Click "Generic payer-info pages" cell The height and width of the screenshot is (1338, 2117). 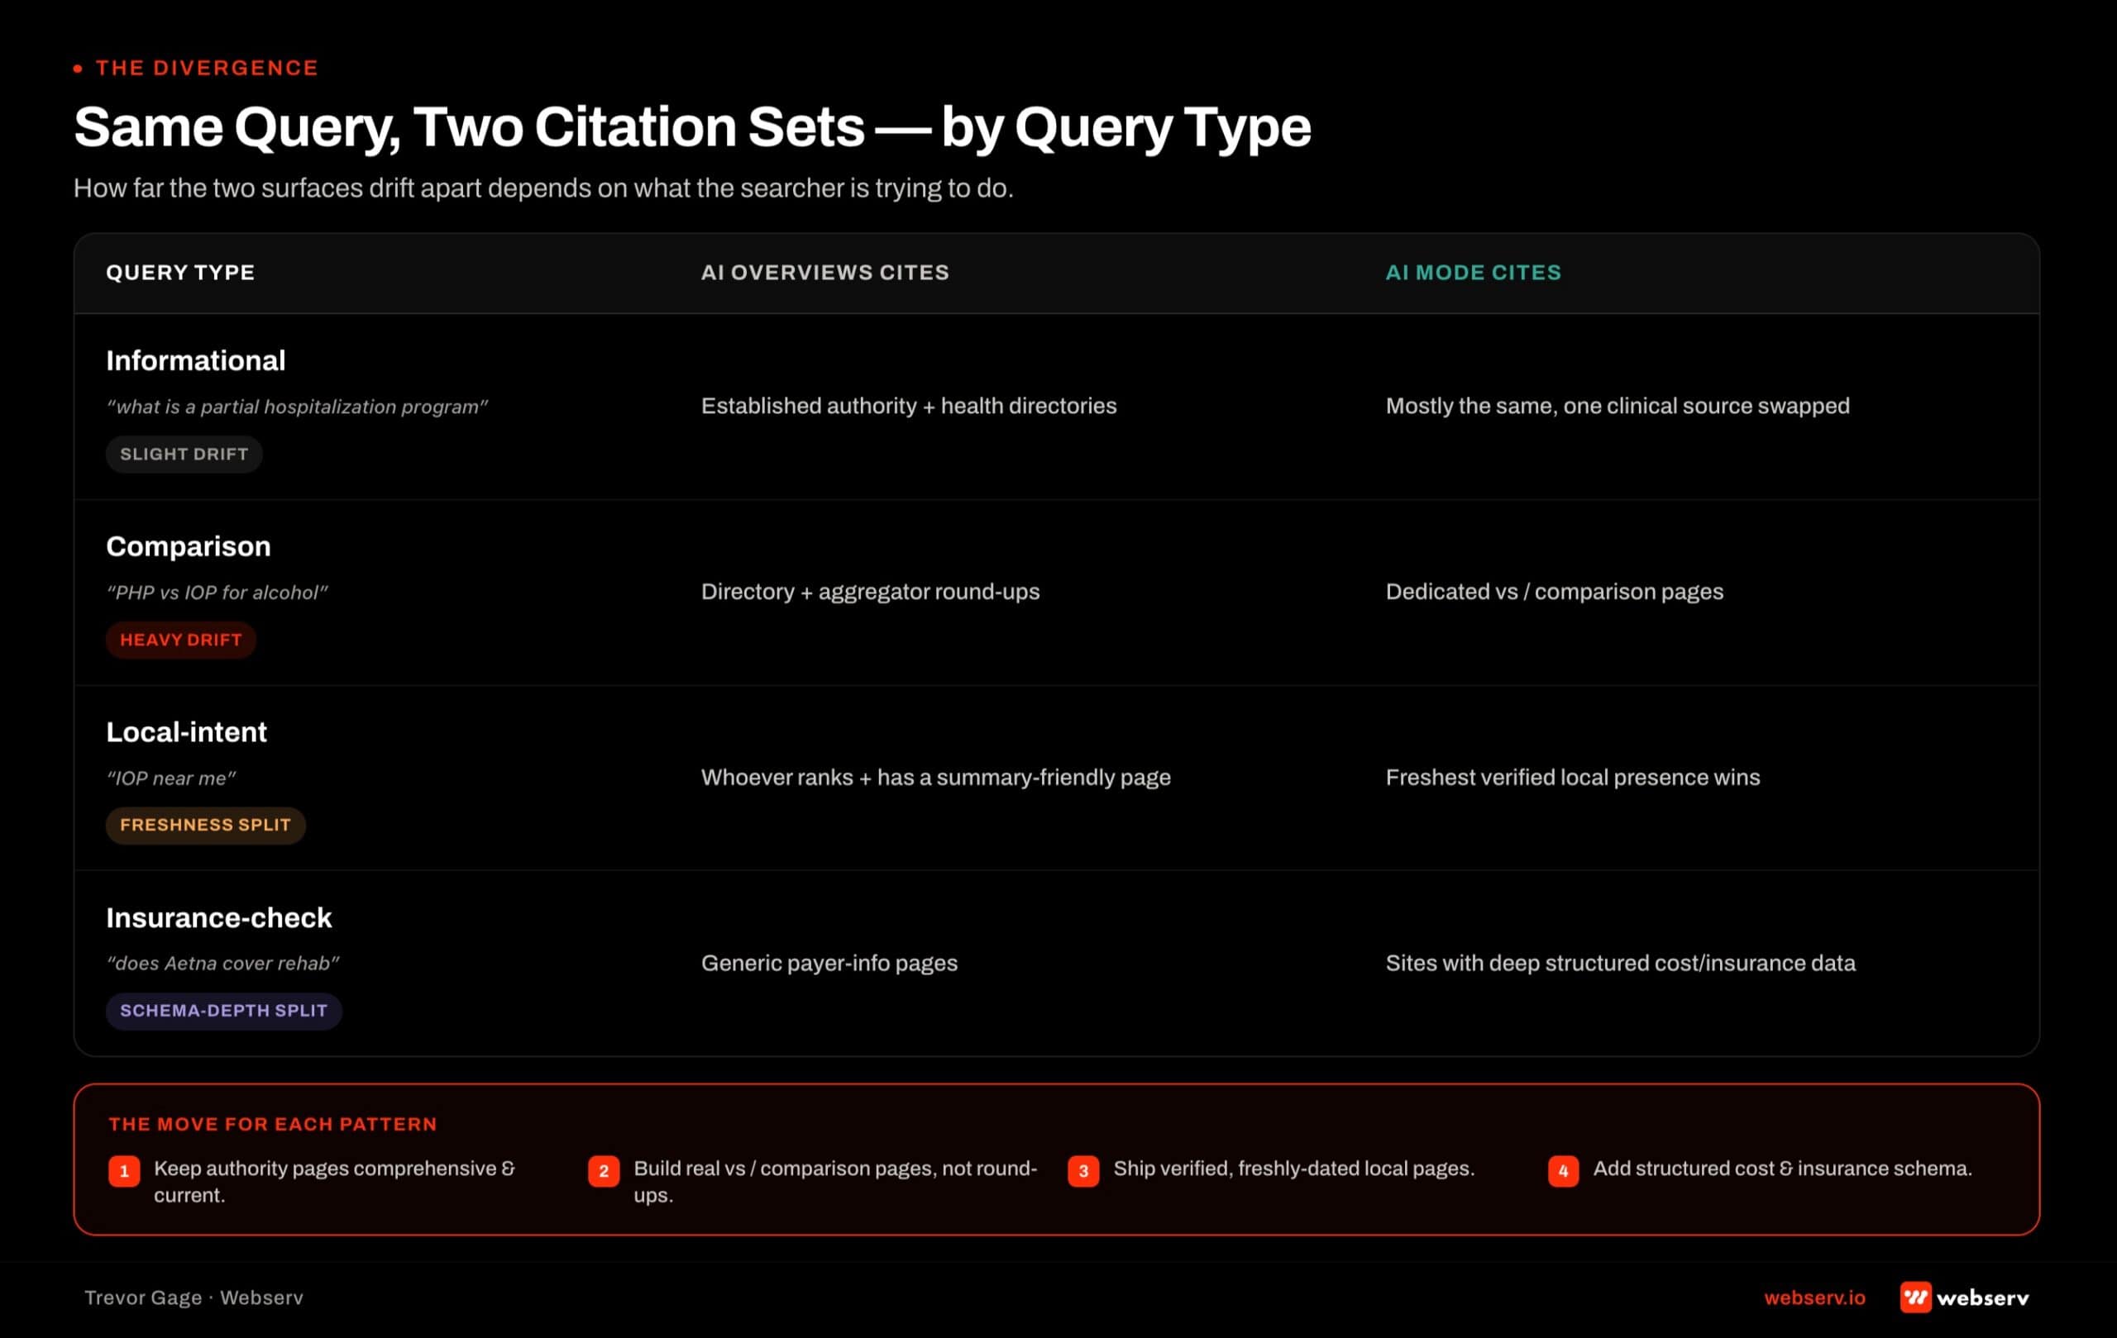(x=829, y=963)
